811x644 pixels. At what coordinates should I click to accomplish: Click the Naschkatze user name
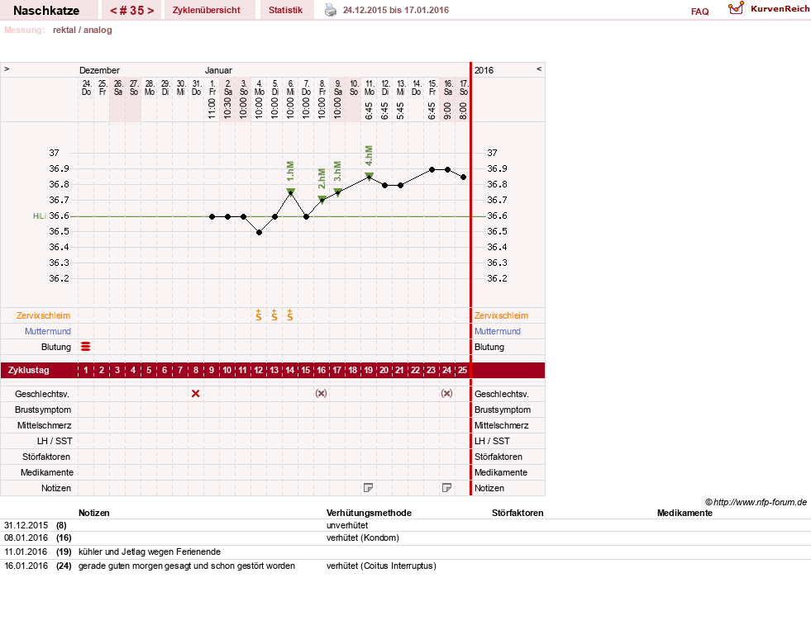pos(46,11)
